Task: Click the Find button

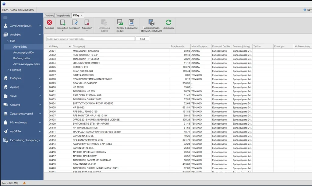Action: tap(142, 39)
